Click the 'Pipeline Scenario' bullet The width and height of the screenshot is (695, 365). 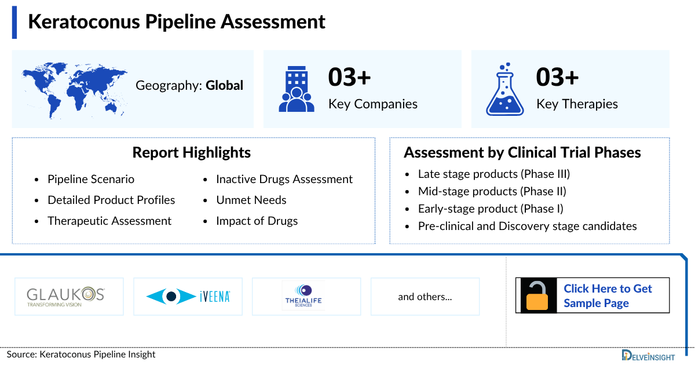point(91,180)
